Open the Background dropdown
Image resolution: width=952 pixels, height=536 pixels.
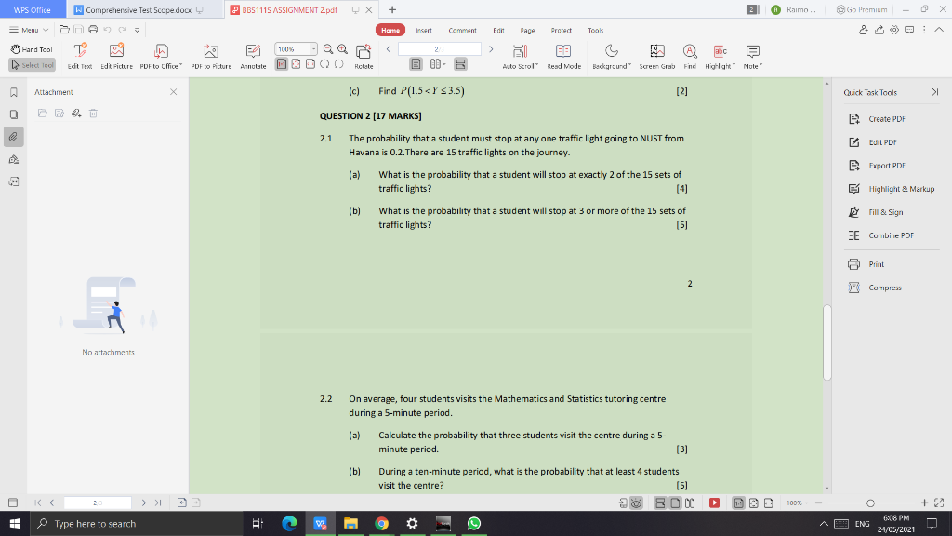611,53
